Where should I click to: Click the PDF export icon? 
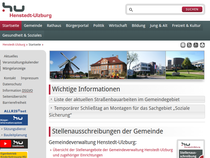(x=196, y=45)
